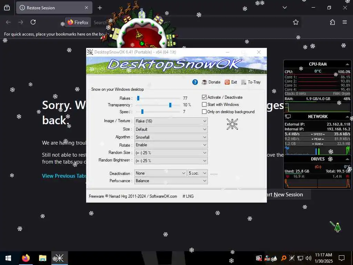The width and height of the screenshot is (353, 265).
Task: Open the blue help question mark icon
Action: pyautogui.click(x=195, y=82)
